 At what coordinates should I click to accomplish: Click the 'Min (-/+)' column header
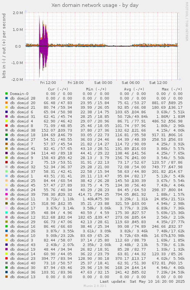tap(96, 89)
